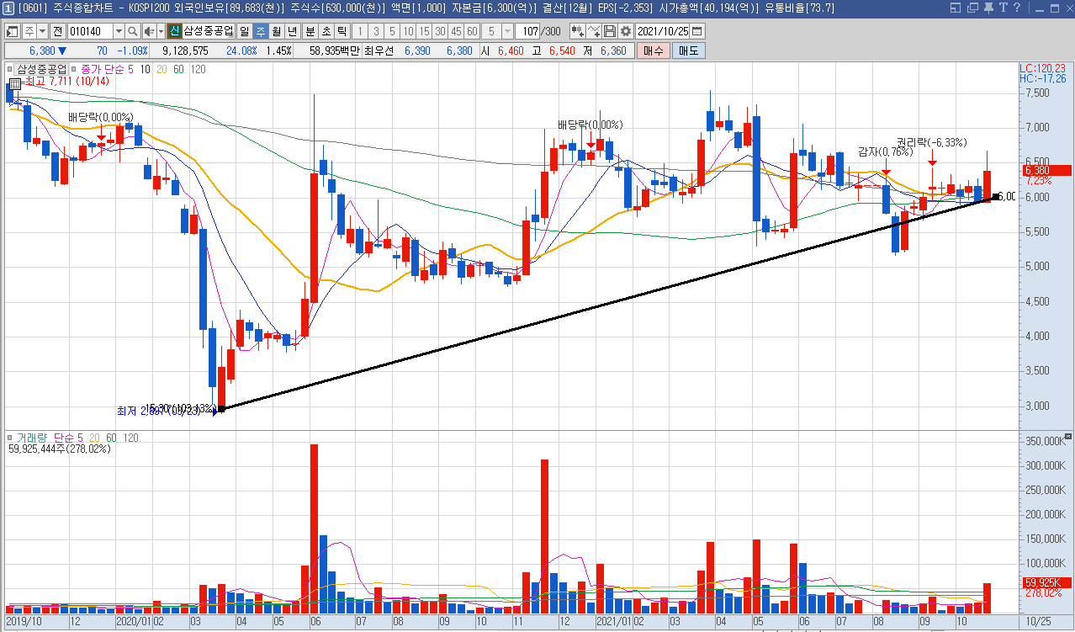Save chart with the floppy disk icon
This screenshot has width=1075, height=632.
click(x=610, y=31)
